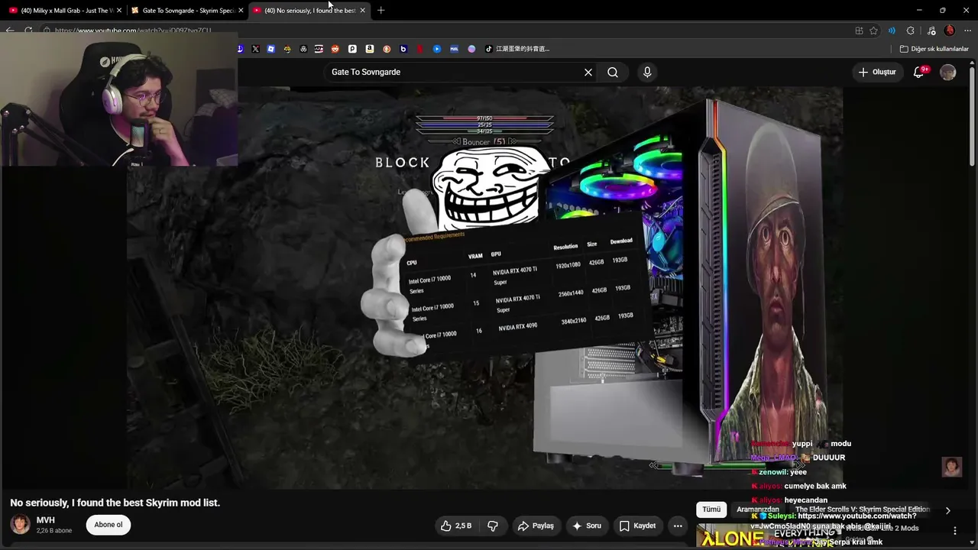Click the video title 'No seriously, I found the best Skyrim mod list.'
Viewport: 978px width, 550px height.
coord(115,503)
